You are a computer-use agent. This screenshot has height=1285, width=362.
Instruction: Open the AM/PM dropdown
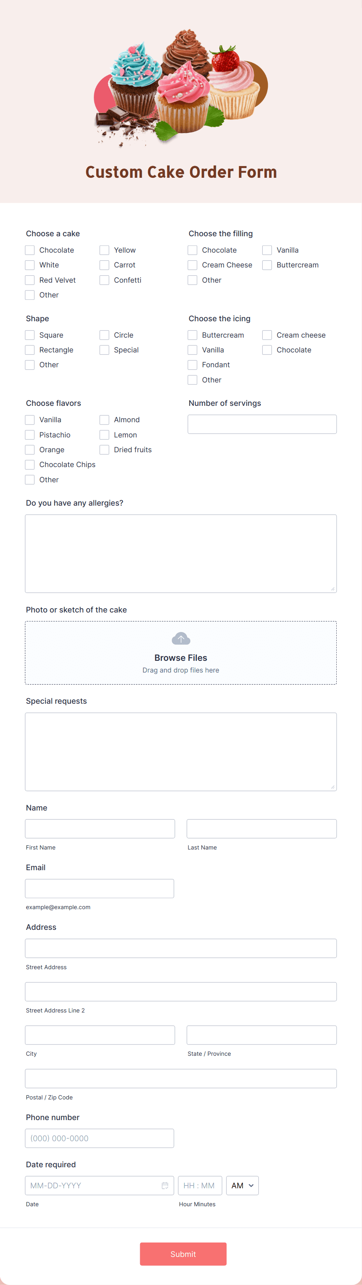pyautogui.click(x=242, y=1186)
